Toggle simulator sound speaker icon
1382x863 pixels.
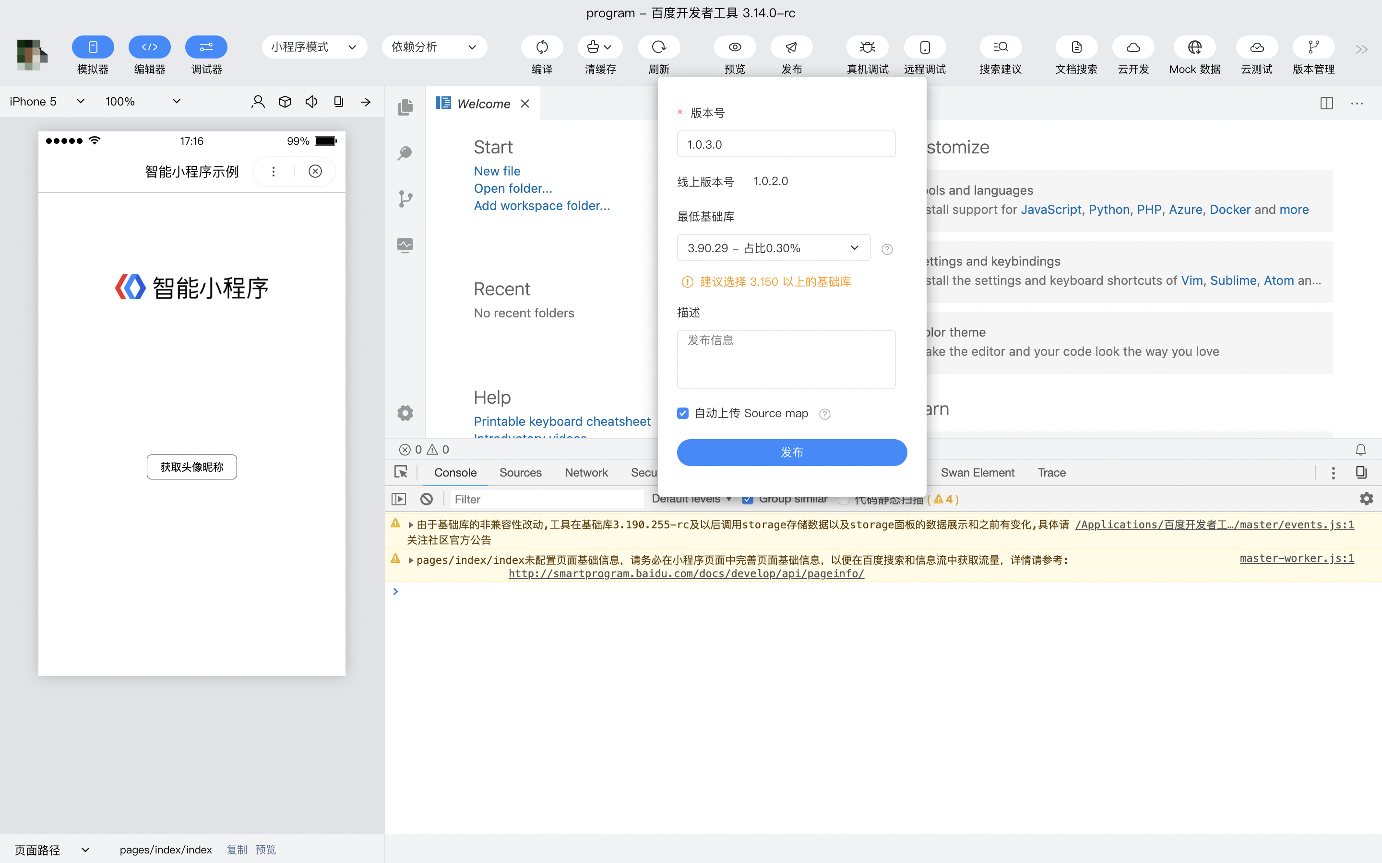(311, 102)
